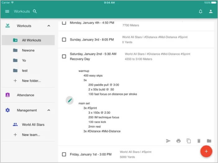
Task: Click the 3 x 150s @ 2:30 line
Action: click(x=99, y=113)
